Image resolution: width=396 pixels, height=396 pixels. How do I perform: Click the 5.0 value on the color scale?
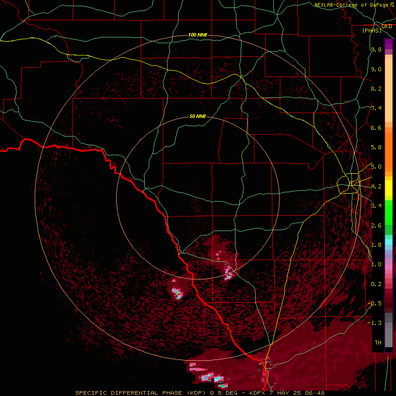[376, 167]
